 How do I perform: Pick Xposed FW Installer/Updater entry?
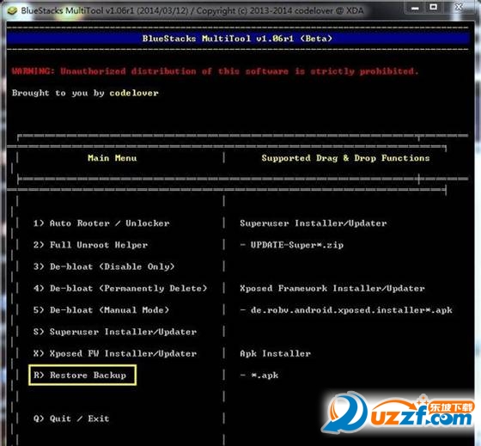[x=115, y=353]
